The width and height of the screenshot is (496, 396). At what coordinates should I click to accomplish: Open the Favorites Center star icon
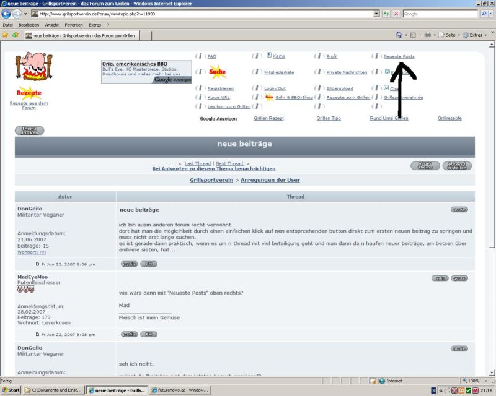click(5, 35)
